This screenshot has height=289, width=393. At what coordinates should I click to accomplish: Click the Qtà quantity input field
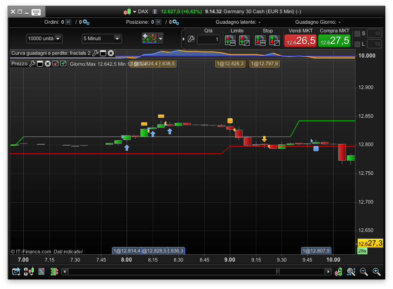208,39
